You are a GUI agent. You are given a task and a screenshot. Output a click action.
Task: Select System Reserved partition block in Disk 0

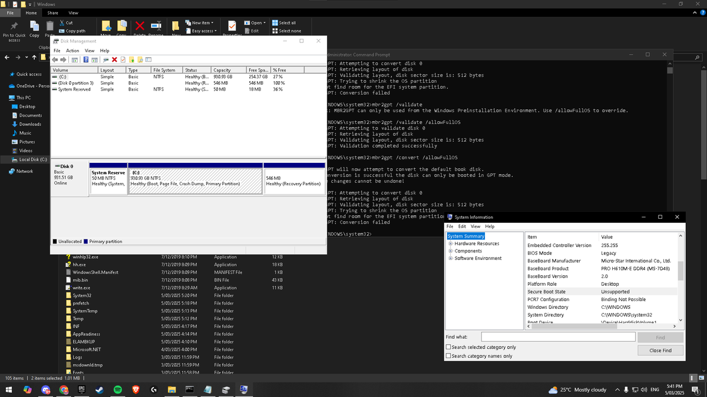point(108,179)
